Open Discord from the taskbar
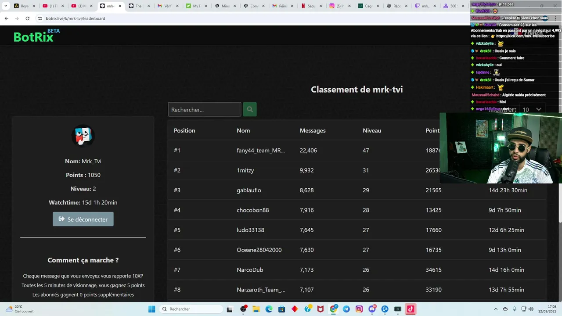562x316 pixels. [x=372, y=309]
